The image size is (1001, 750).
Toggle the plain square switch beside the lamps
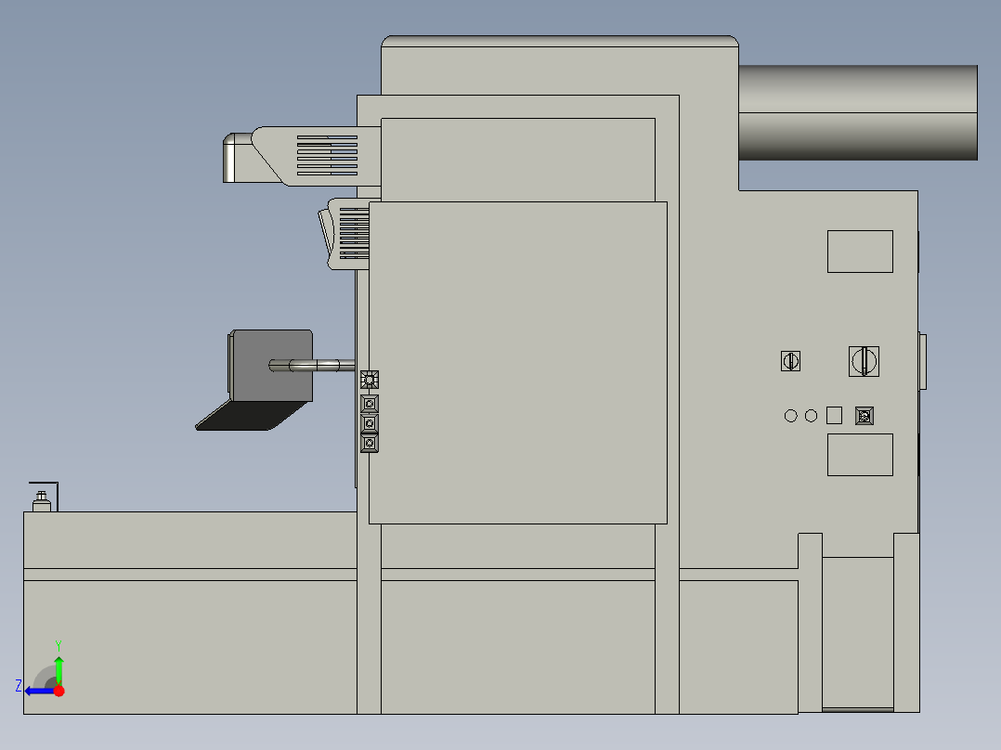[833, 415]
